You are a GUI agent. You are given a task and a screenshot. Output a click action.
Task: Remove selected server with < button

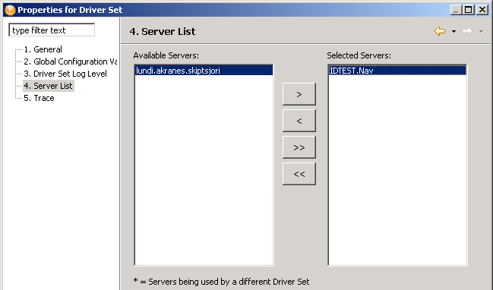(x=299, y=121)
